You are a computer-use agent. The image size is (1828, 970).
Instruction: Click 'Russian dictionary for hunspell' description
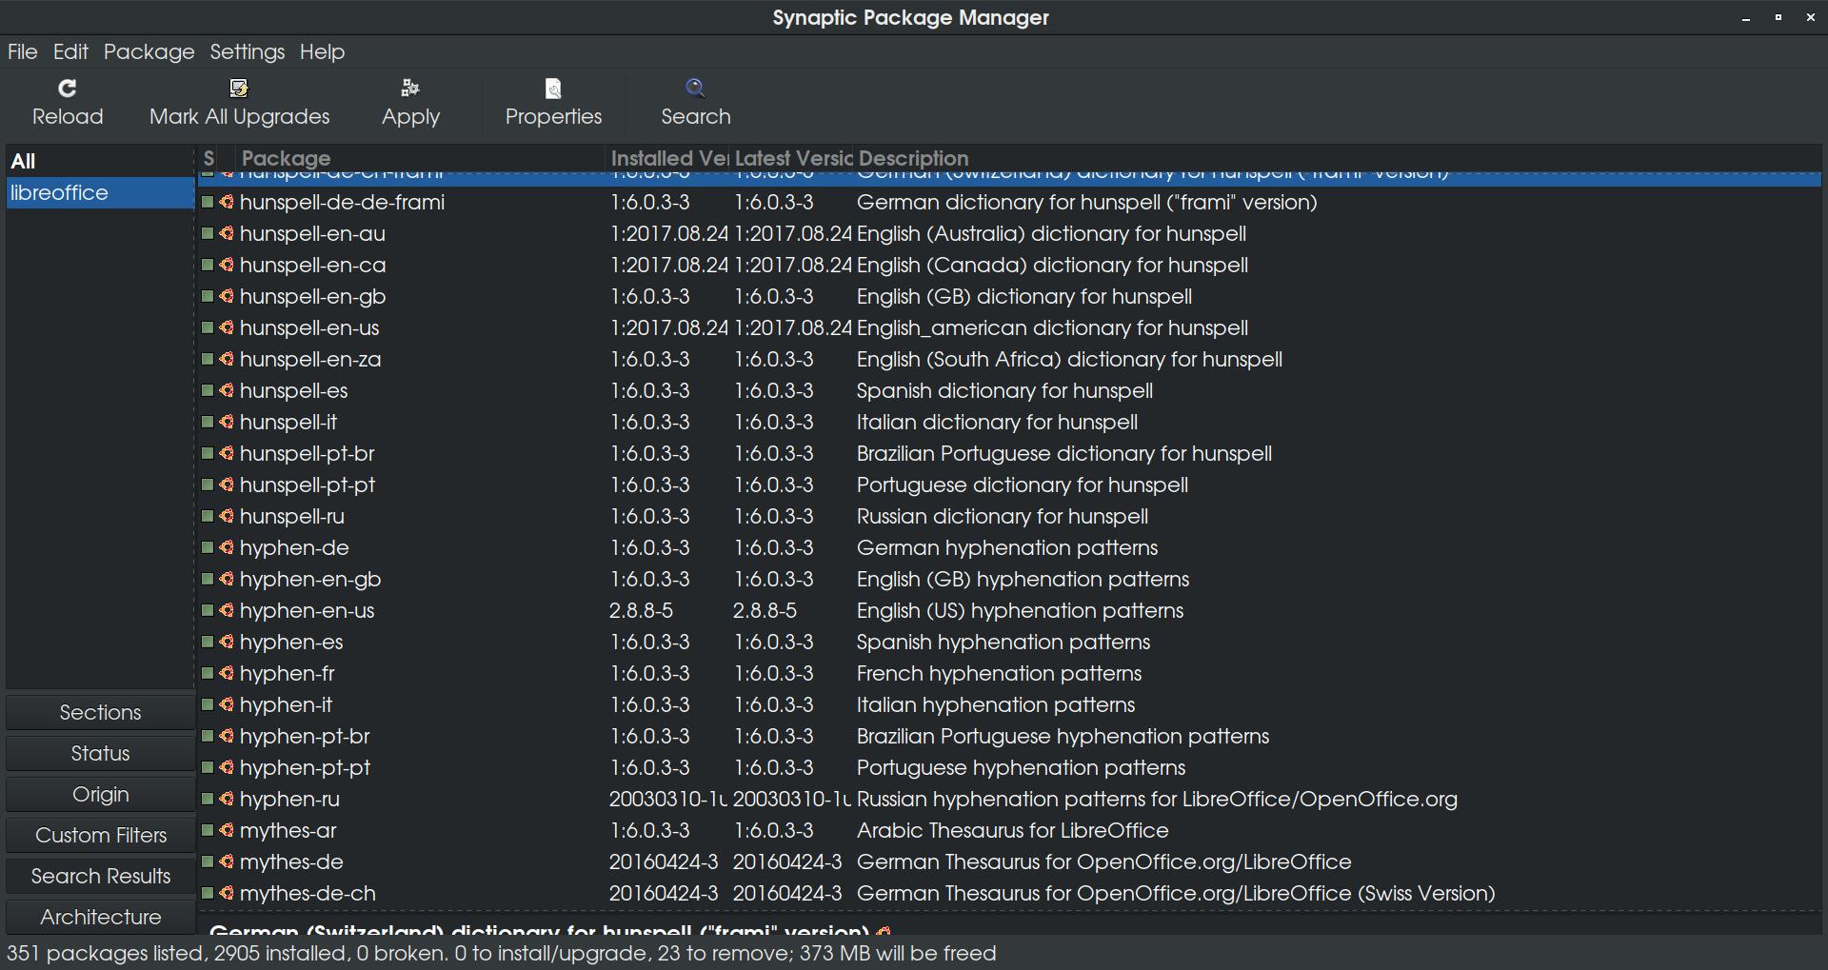pyautogui.click(x=1002, y=516)
